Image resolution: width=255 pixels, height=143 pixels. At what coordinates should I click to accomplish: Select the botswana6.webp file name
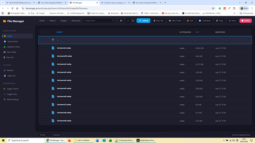point(64,97)
